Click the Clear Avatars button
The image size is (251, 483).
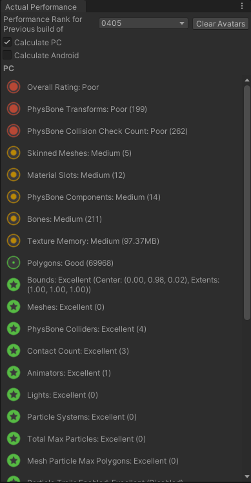[x=221, y=24]
